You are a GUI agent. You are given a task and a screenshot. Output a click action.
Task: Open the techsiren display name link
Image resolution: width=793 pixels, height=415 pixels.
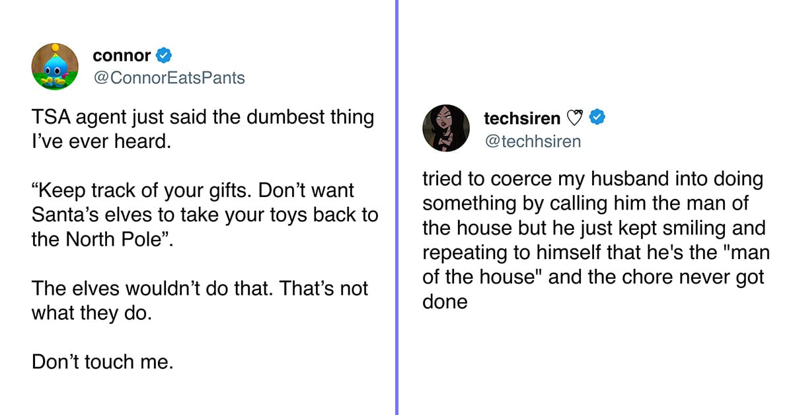pyautogui.click(x=522, y=118)
